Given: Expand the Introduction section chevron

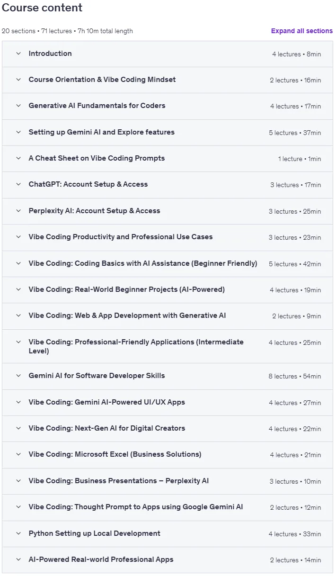Looking at the screenshot, I should click(18, 54).
